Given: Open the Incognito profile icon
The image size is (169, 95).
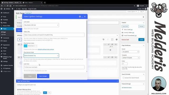Looking at the screenshot, I should [138, 6].
